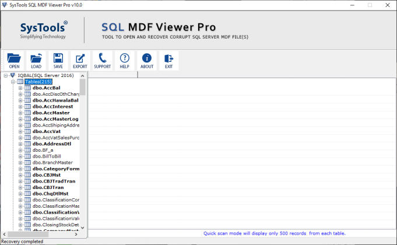Select dbo.CBJTradTran table
Image resolution: width=397 pixels, height=245 pixels.
pos(54,181)
